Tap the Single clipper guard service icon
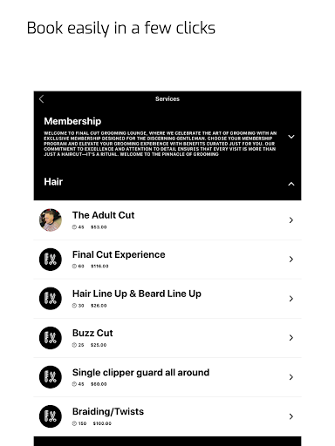This screenshot has width=335, height=446. [x=51, y=377]
